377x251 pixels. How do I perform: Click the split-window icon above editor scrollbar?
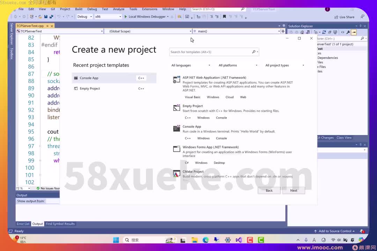click(x=283, y=31)
